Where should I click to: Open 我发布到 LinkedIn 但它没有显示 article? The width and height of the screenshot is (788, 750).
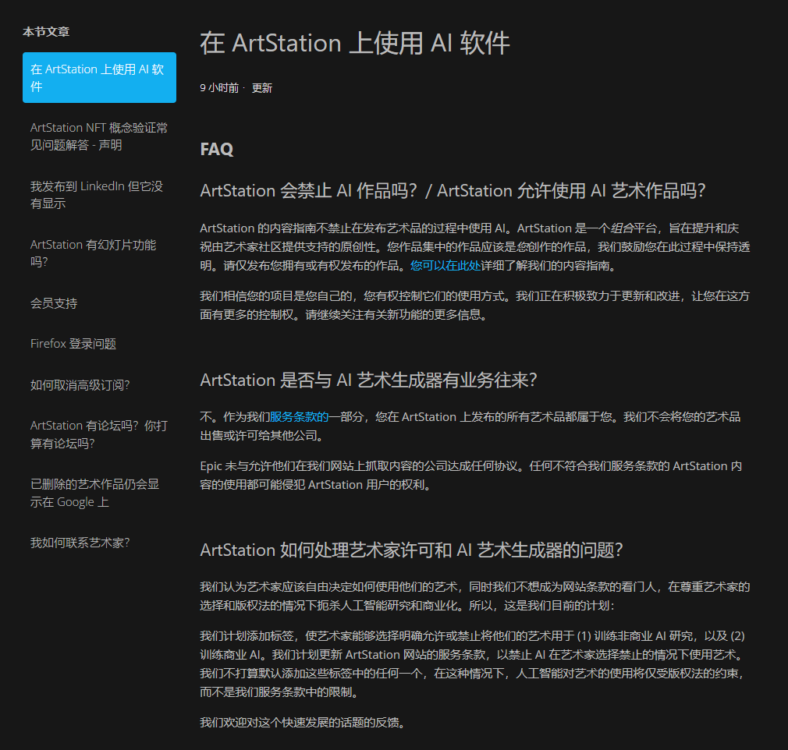97,194
